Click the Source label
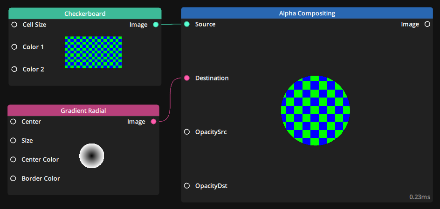Image resolution: width=440 pixels, height=209 pixels. point(206,24)
